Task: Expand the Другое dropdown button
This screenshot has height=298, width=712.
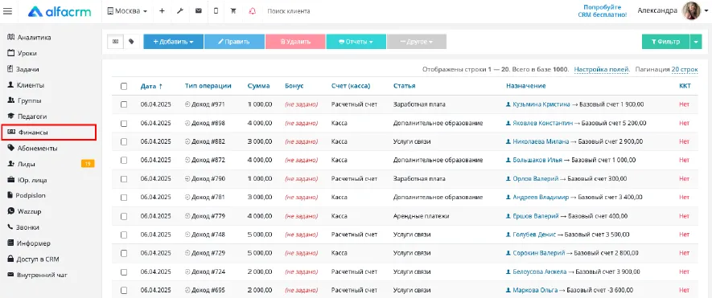Action: point(417,42)
